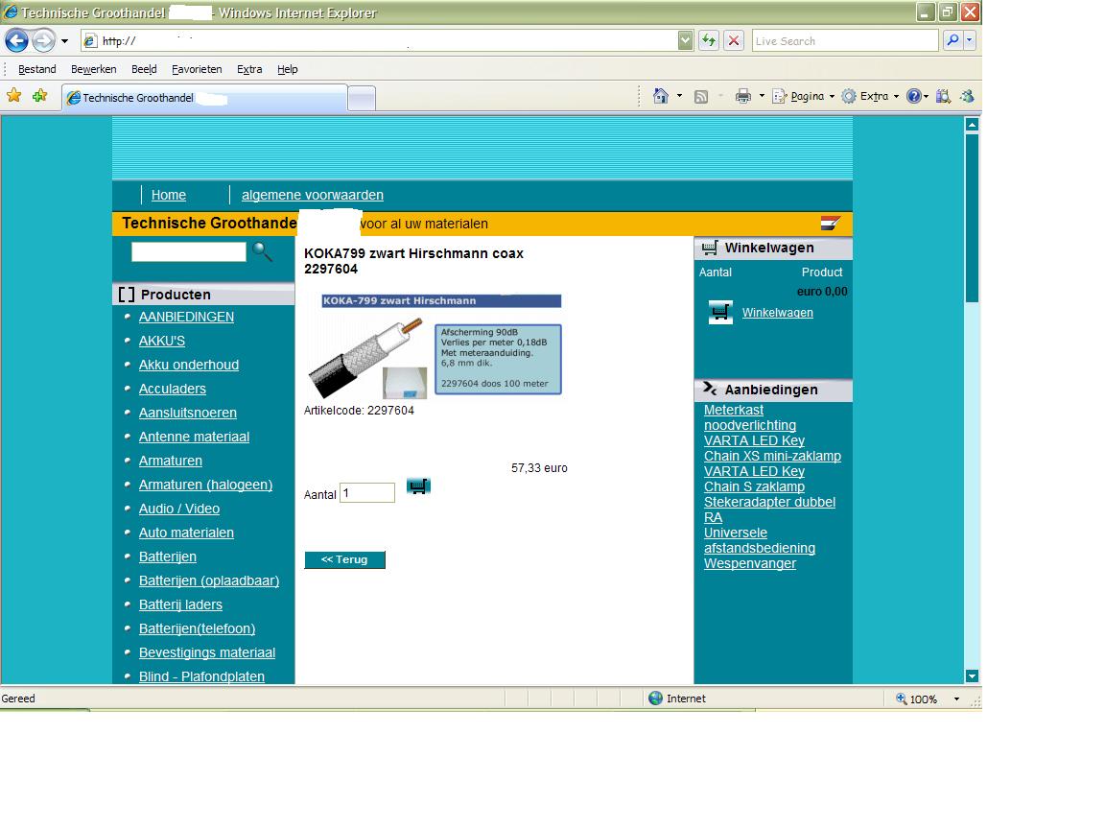Open the Extra gear toolbar menu
Viewport: 1105px width, 829px height.
click(x=871, y=96)
